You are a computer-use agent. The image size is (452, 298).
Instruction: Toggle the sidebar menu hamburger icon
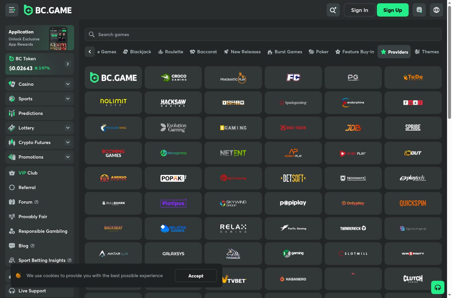coord(12,10)
